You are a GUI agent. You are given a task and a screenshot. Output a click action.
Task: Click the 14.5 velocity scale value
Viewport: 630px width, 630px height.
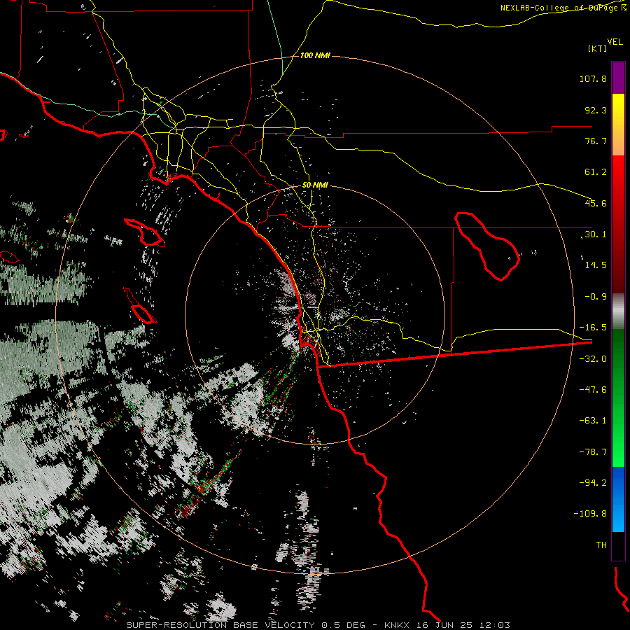(596, 265)
